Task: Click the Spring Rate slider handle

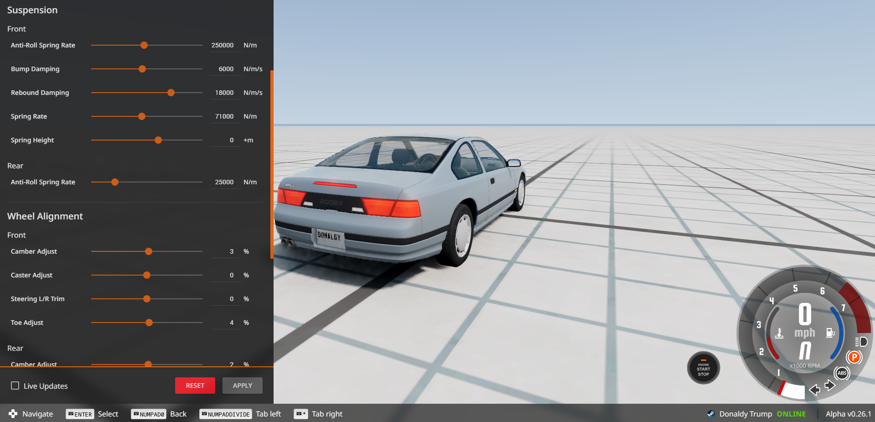Action: [x=142, y=116]
